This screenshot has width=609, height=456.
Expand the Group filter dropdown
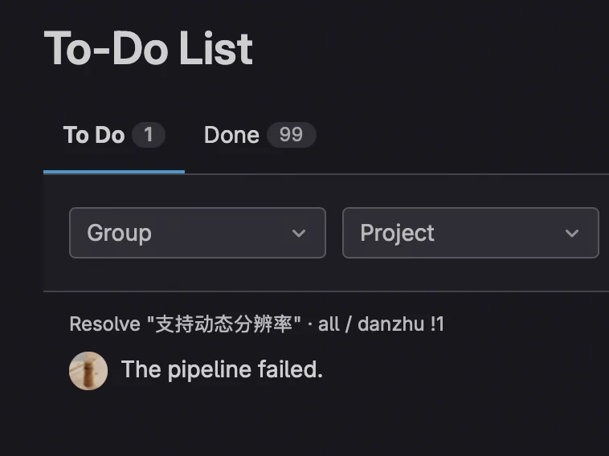197,233
